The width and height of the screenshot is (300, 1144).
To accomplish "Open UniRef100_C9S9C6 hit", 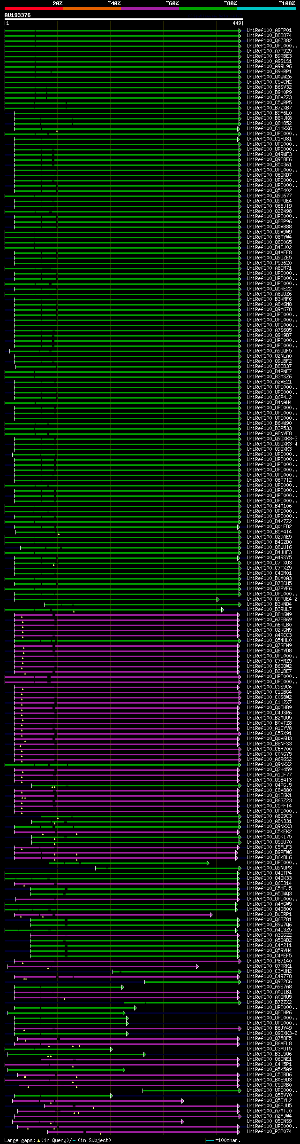I will click(269, 687).
